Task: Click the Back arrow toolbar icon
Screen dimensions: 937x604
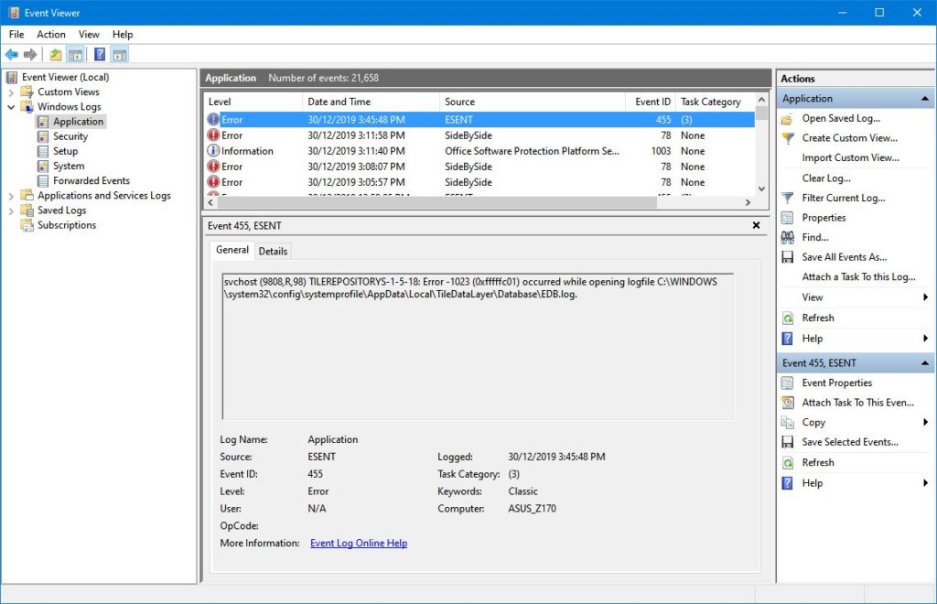Action: [x=11, y=55]
